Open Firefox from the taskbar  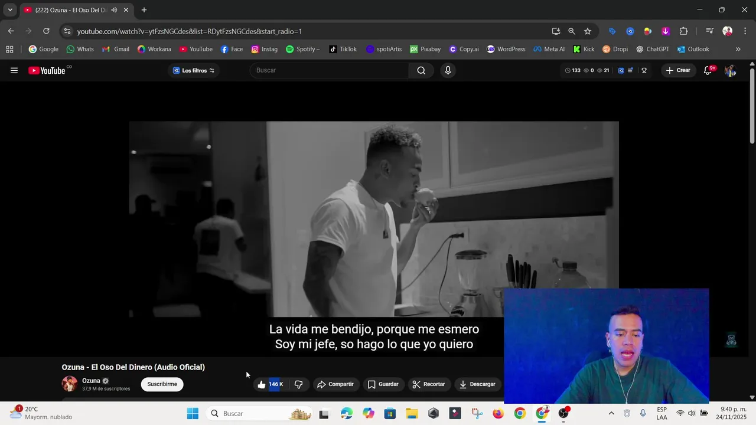[x=498, y=413]
